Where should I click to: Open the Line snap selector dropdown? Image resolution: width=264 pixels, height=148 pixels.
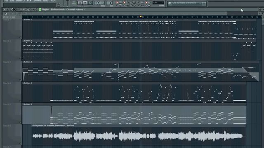[x=158, y=3]
